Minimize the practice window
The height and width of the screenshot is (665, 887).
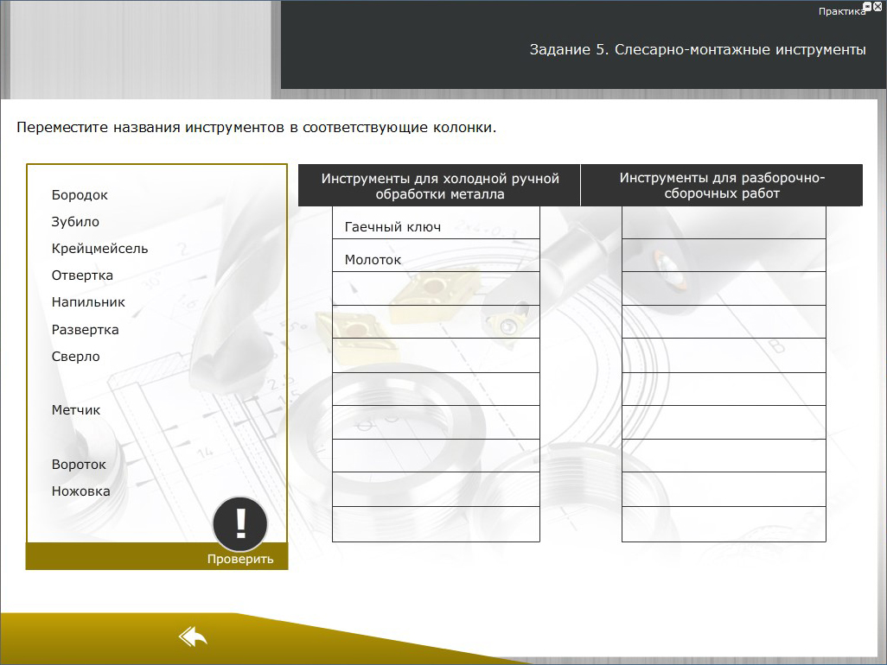coord(868,6)
